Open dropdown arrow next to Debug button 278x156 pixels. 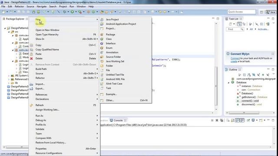68,12
